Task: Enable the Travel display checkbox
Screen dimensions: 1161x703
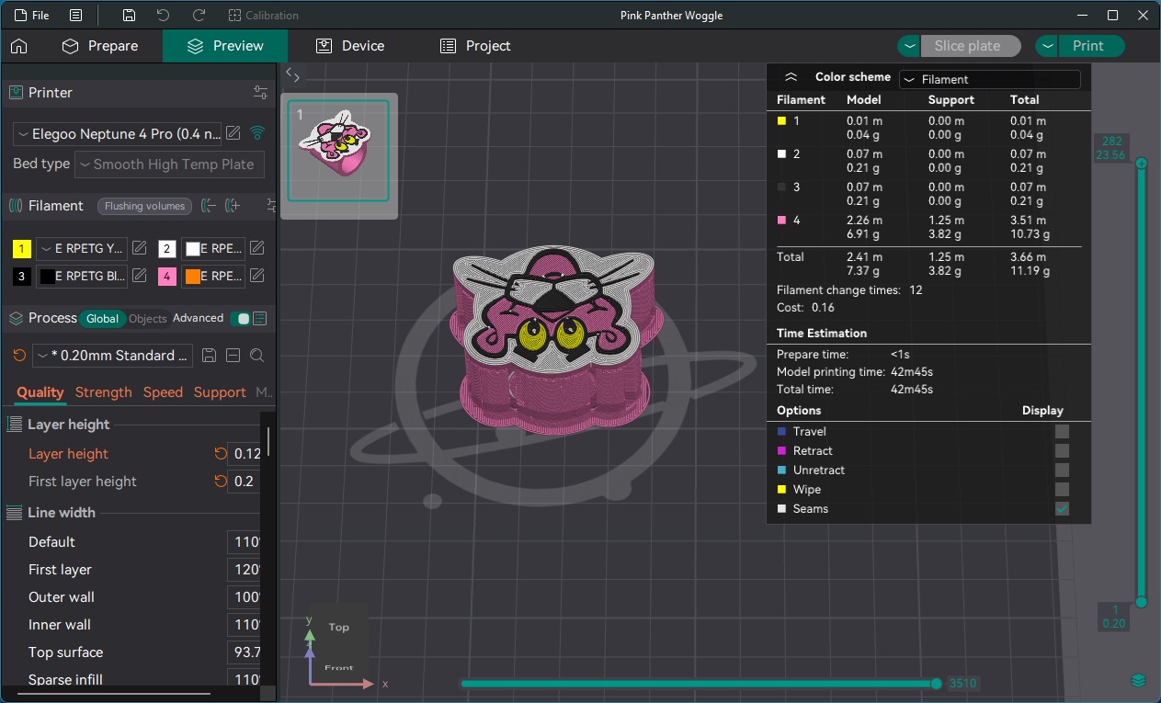Action: tap(1062, 431)
